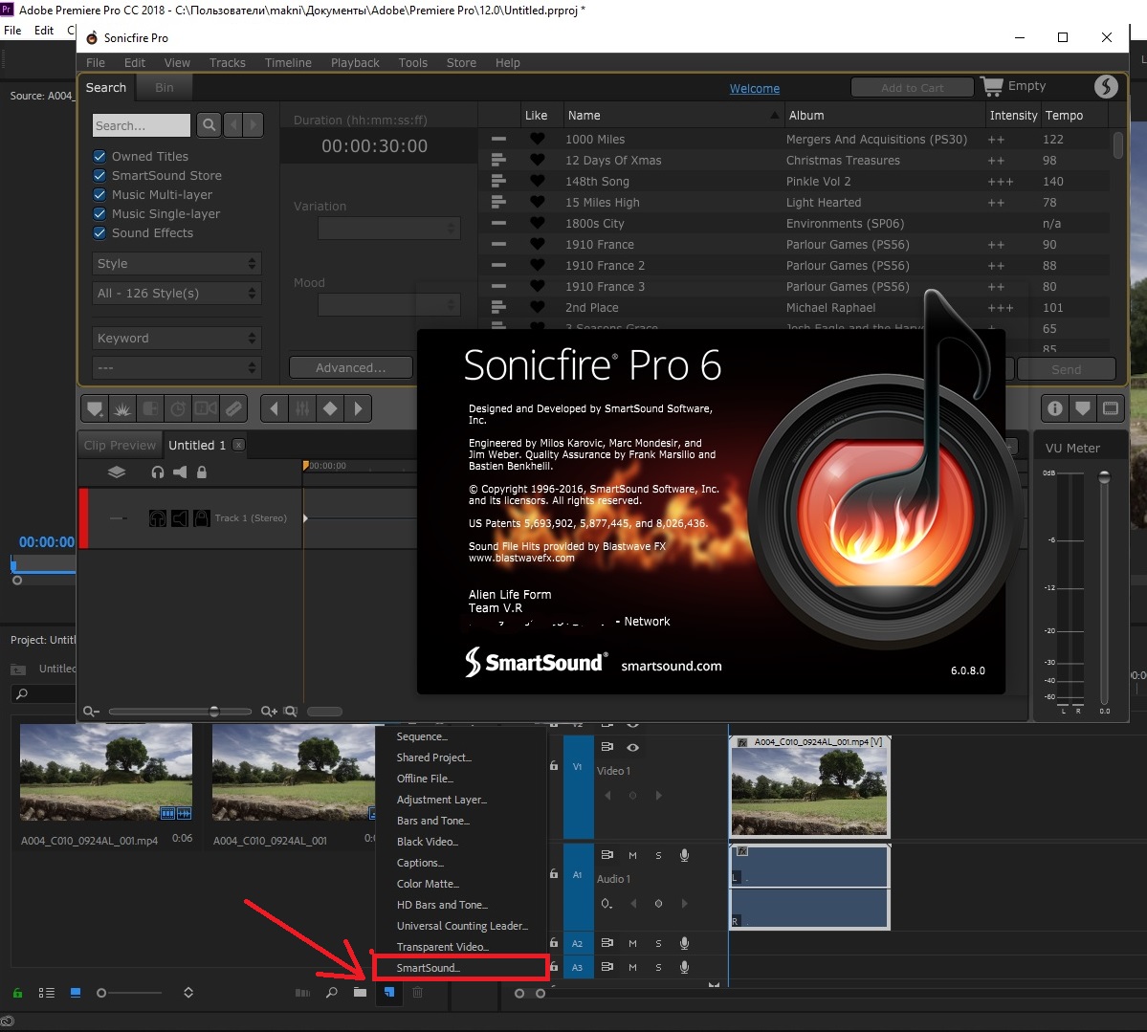This screenshot has width=1147, height=1032.
Task: Click the Send button
Action: [1066, 369]
